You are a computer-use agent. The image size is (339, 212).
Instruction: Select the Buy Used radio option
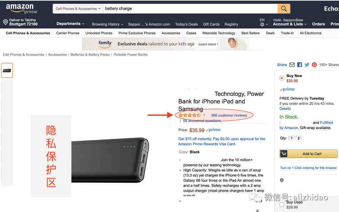(x=282, y=205)
